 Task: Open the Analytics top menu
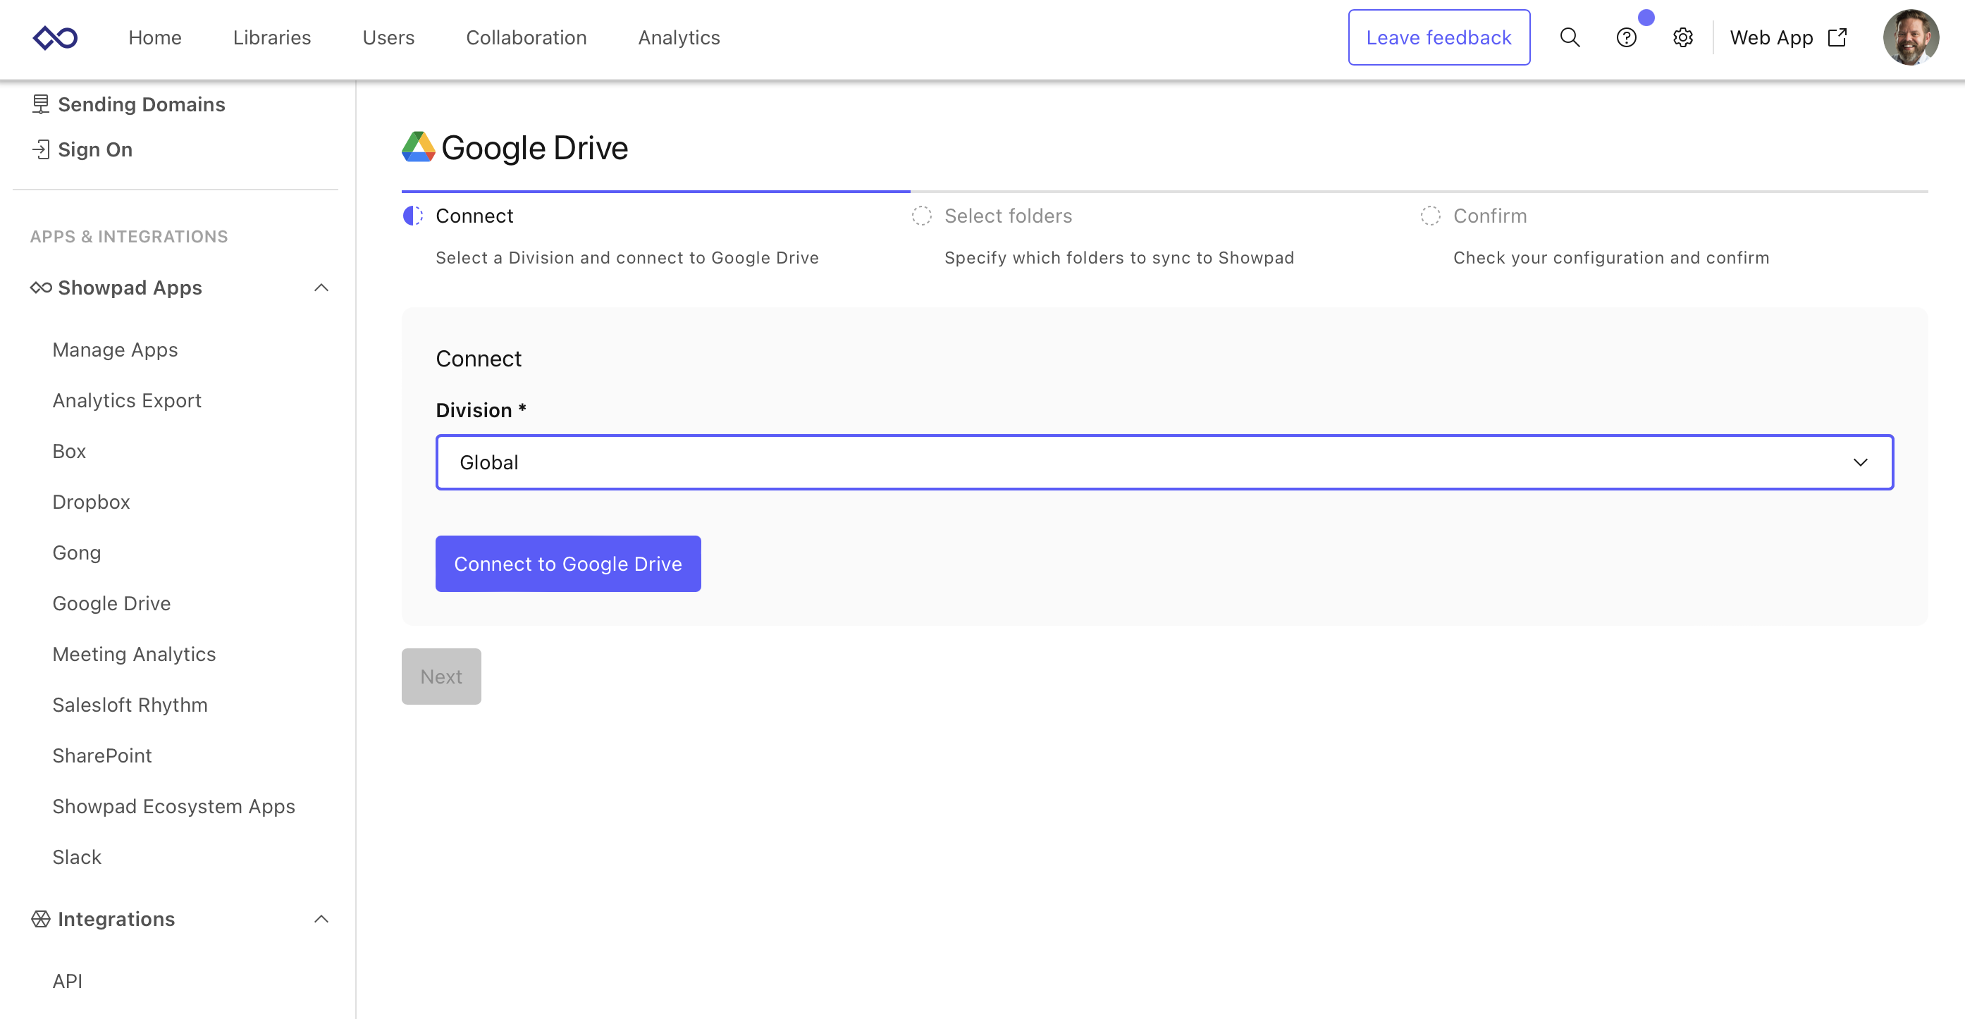(x=678, y=37)
